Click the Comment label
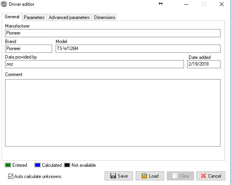This screenshot has width=231, height=185. click(14, 74)
